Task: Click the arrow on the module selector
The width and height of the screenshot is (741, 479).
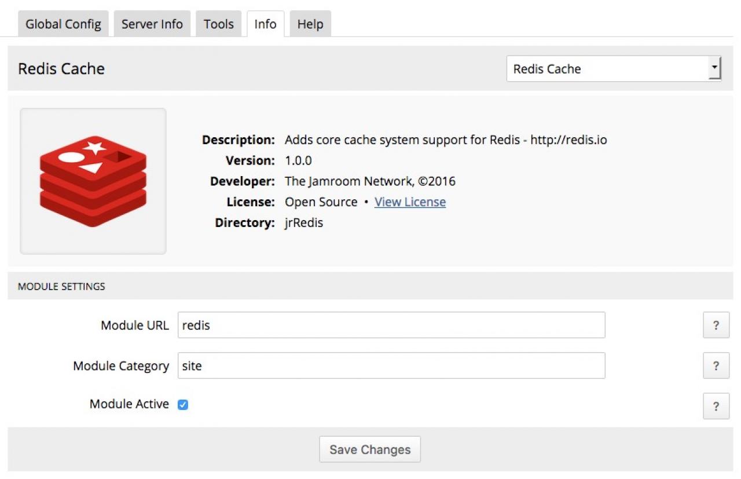Action: 714,69
